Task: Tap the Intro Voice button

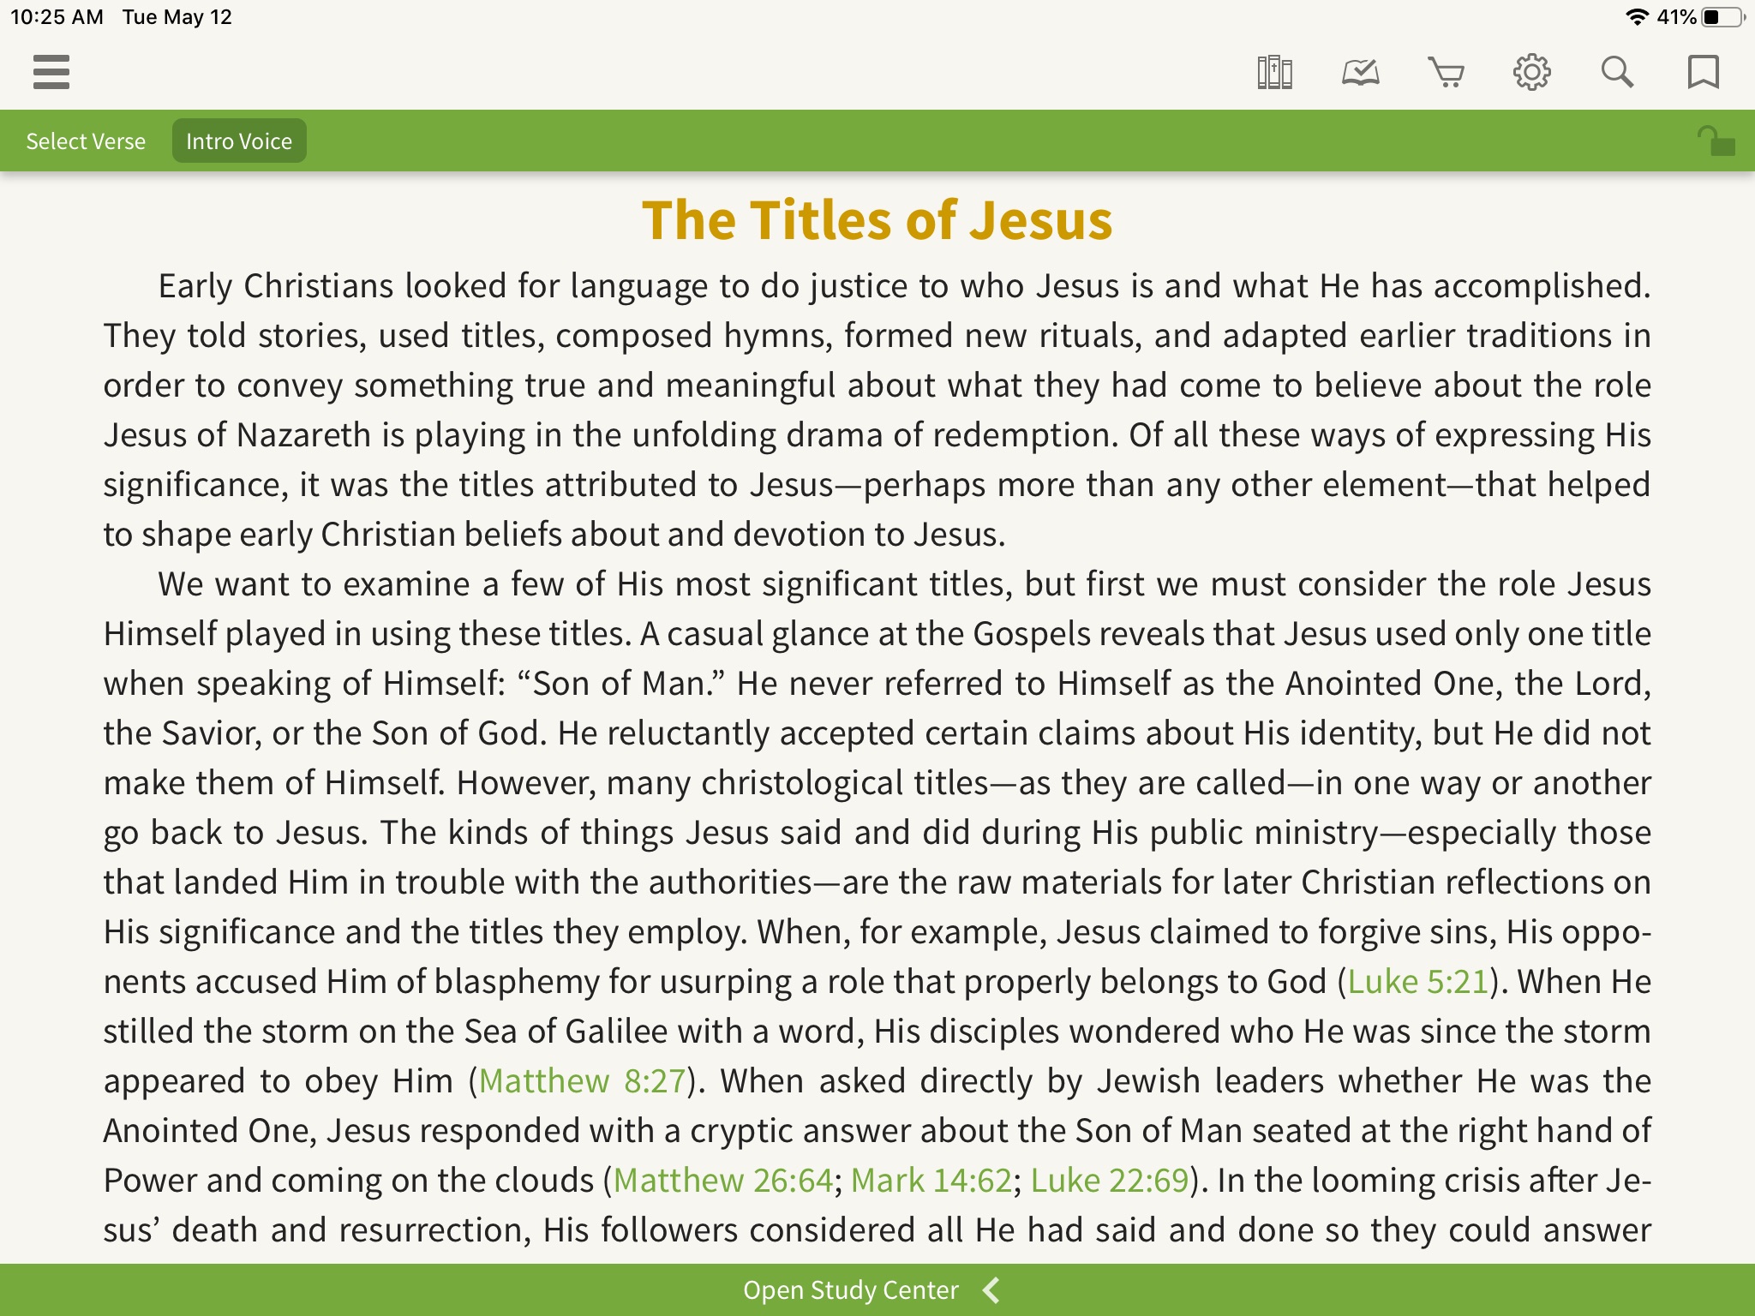Action: pyautogui.click(x=239, y=141)
